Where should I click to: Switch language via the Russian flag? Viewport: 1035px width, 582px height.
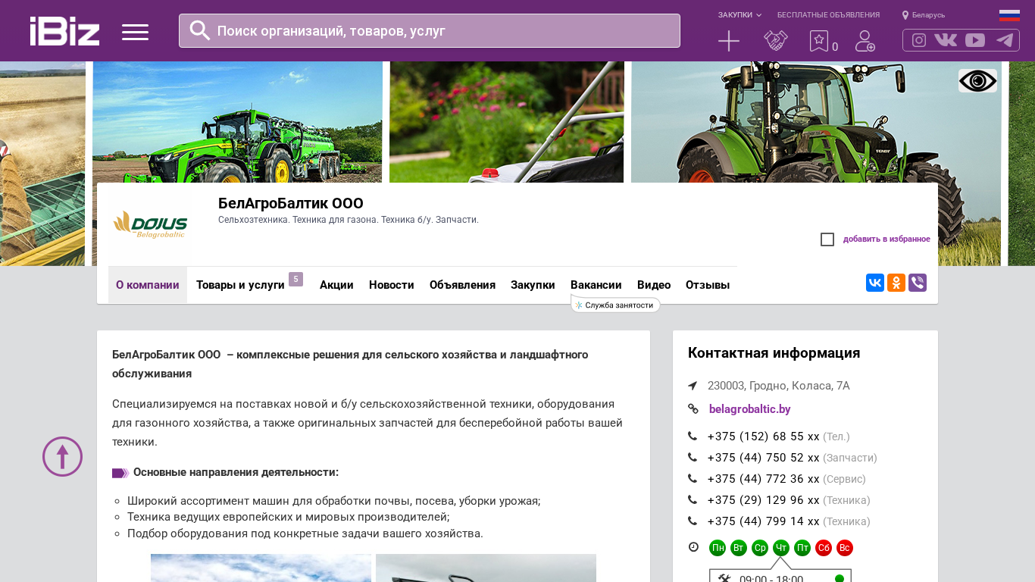(1009, 15)
